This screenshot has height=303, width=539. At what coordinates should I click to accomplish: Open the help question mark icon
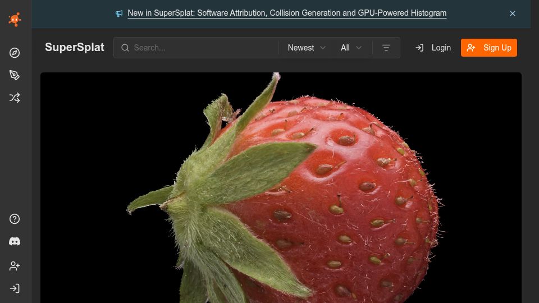pyautogui.click(x=15, y=219)
